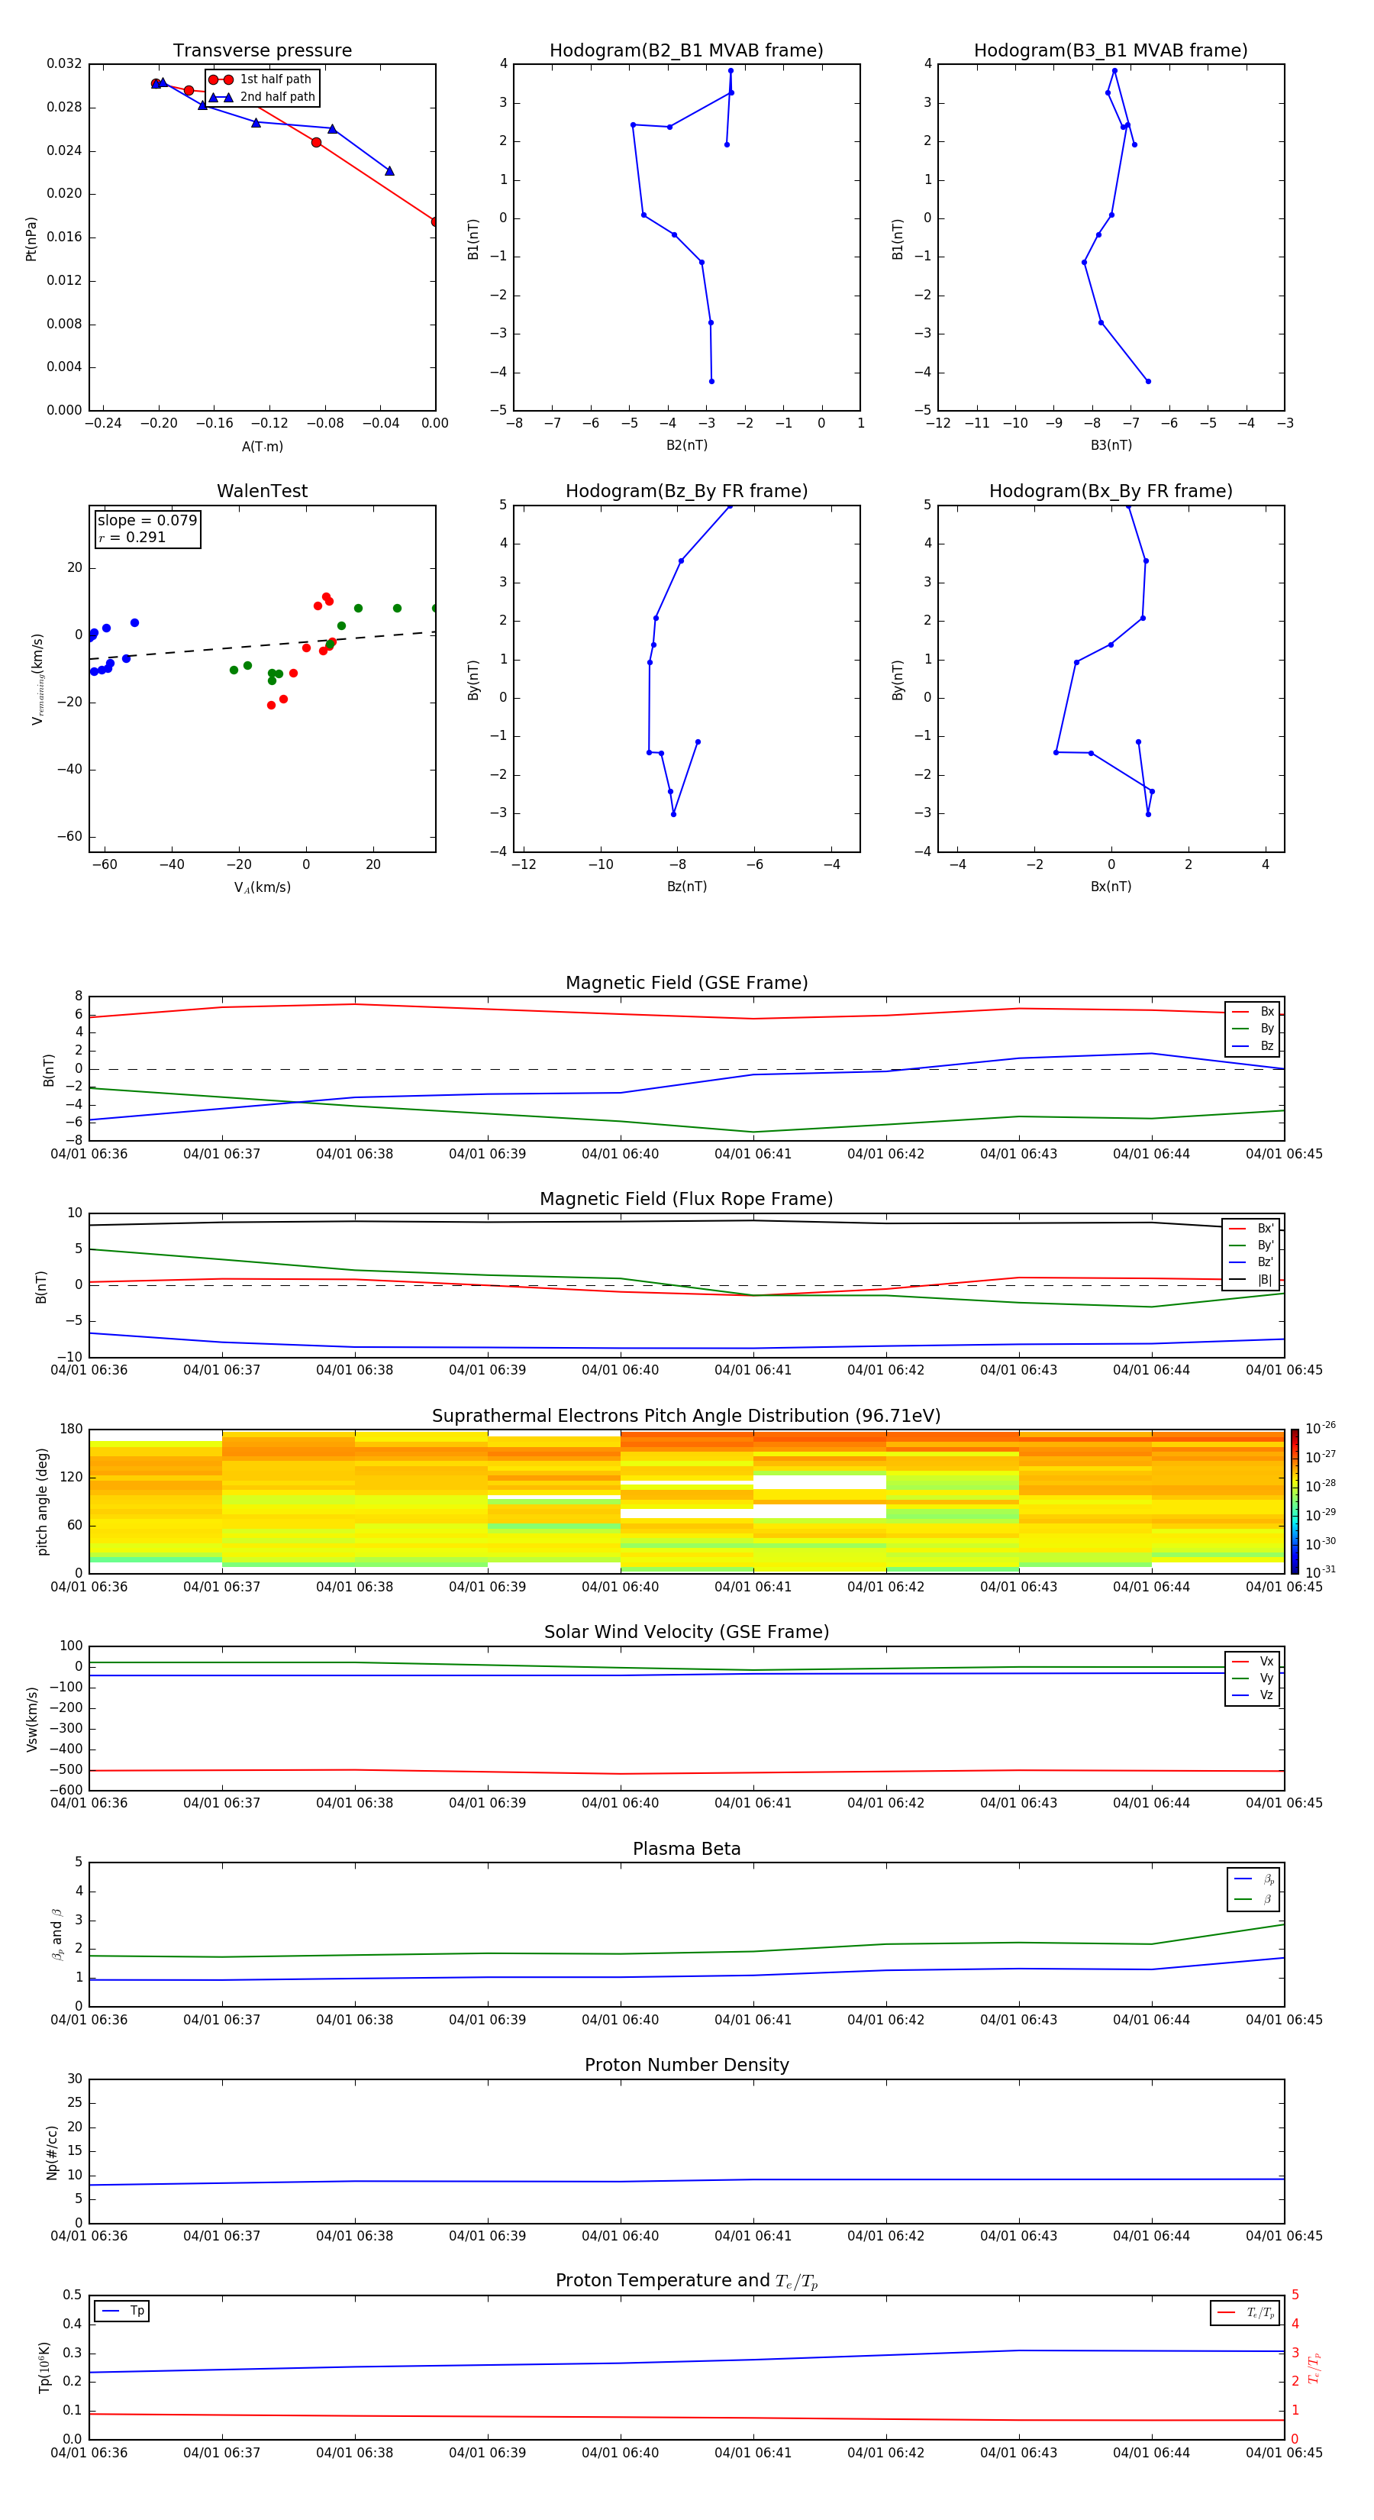Viewport: 1374px width, 2520px height.
Task: Click the "Magnetic Field (Flux Rope Frame)" title
Action: [686, 1200]
